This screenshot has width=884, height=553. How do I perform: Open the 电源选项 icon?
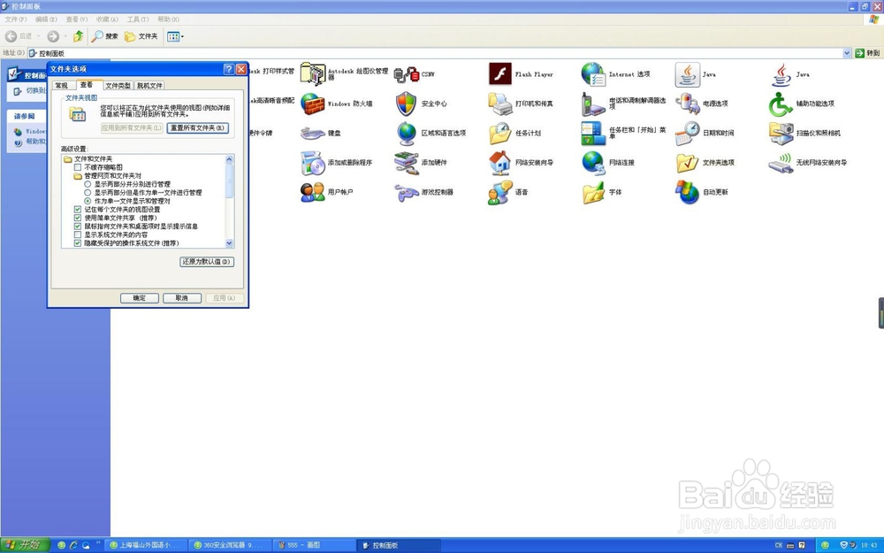pos(687,104)
